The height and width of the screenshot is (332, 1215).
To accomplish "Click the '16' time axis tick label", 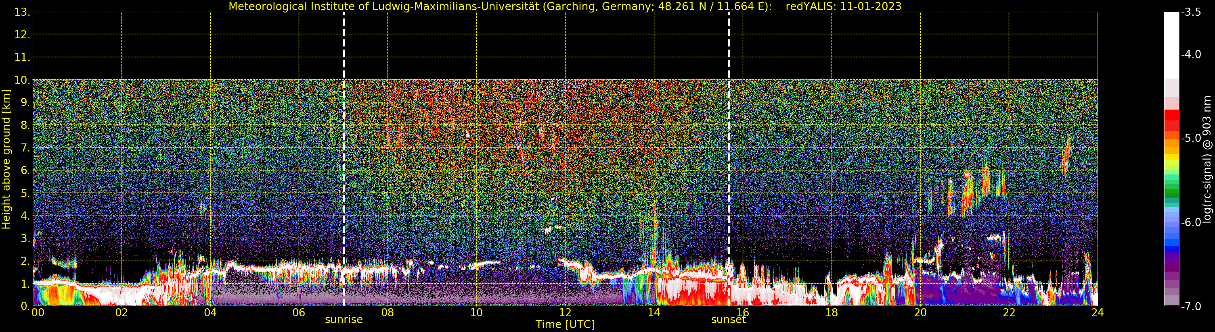I will coord(742,313).
